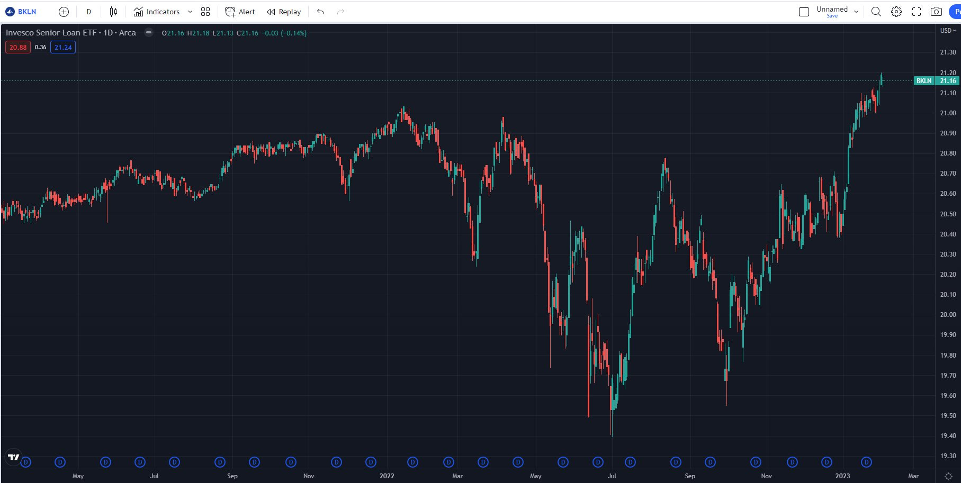The height and width of the screenshot is (483, 961).
Task: Open the indicator templates grid icon
Action: [205, 12]
